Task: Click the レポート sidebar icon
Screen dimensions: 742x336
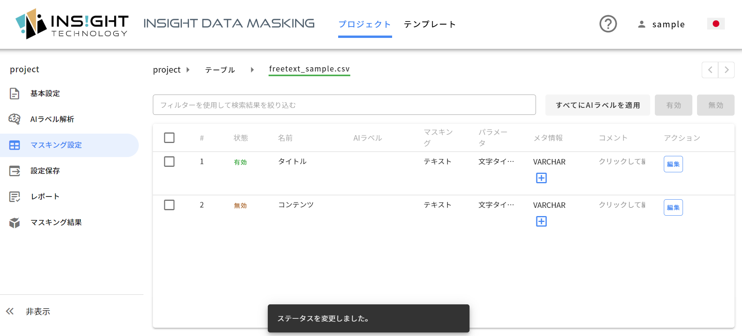Action: (14, 197)
